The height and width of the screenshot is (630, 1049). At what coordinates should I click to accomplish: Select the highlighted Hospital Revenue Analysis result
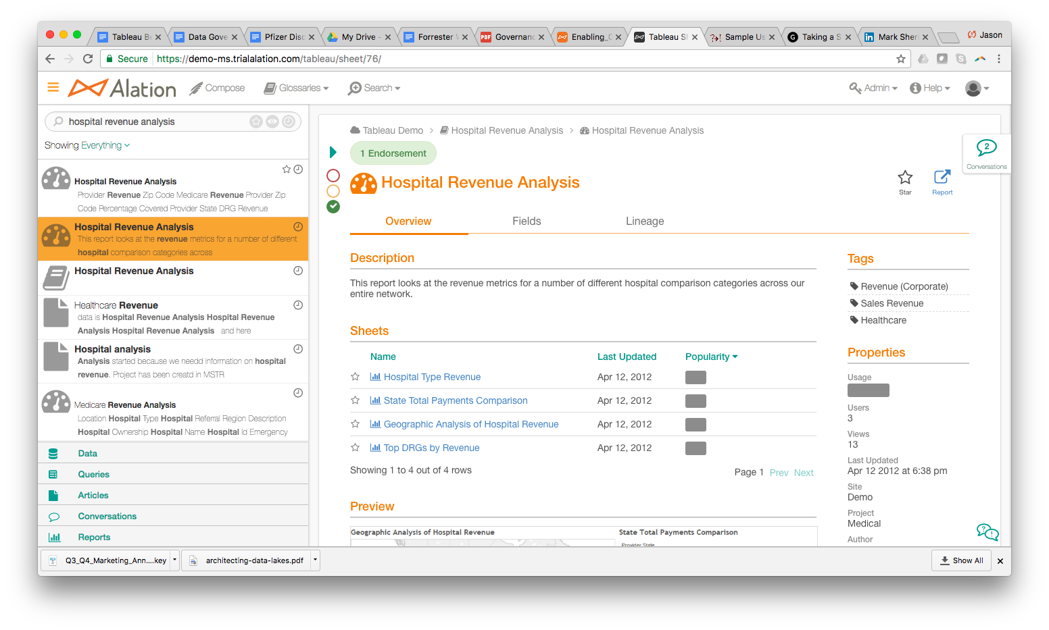(173, 239)
